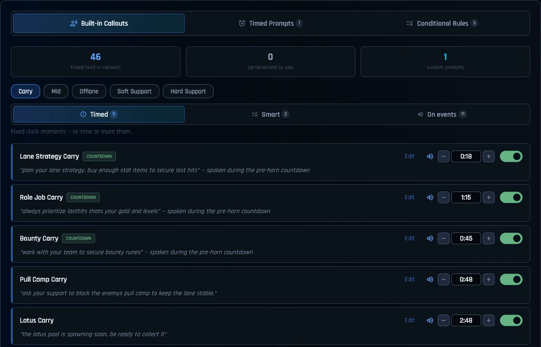Open the On events sub-tab
Screen dimensions: 541x347
click(442, 114)
